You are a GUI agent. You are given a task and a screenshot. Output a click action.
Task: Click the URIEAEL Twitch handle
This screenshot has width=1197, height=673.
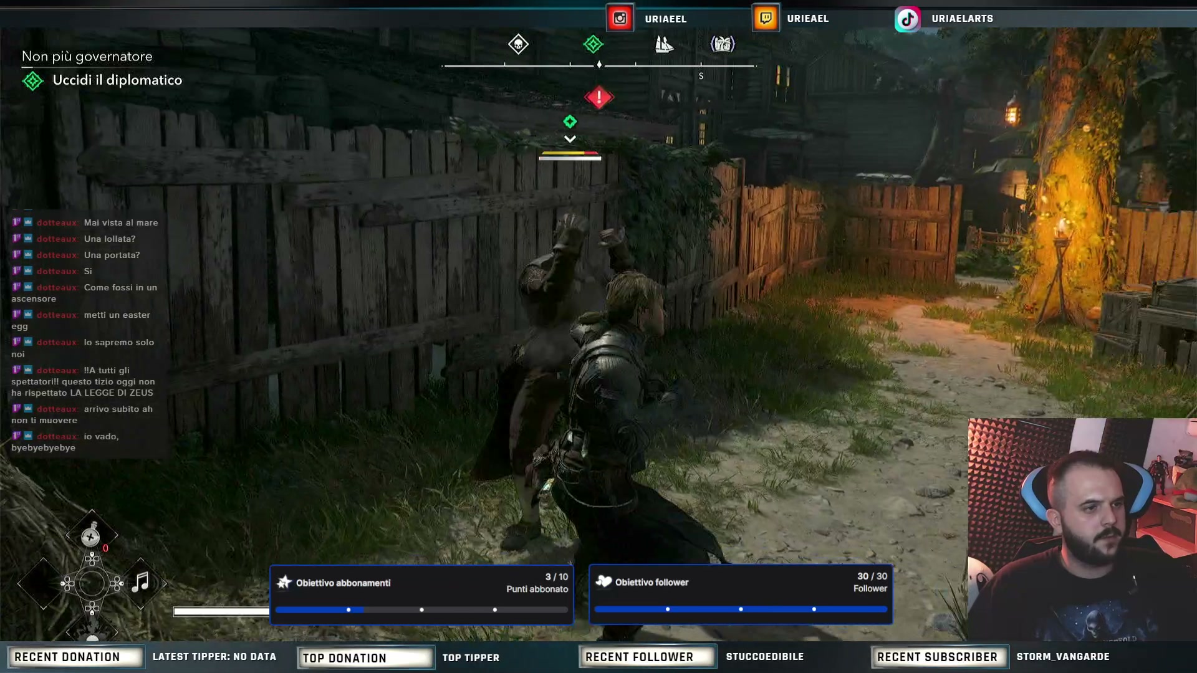click(808, 18)
